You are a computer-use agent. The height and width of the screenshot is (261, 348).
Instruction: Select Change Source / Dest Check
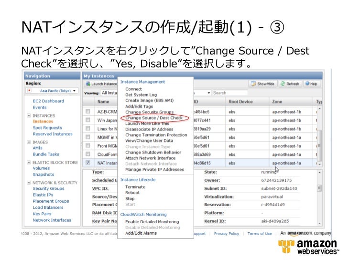154,118
